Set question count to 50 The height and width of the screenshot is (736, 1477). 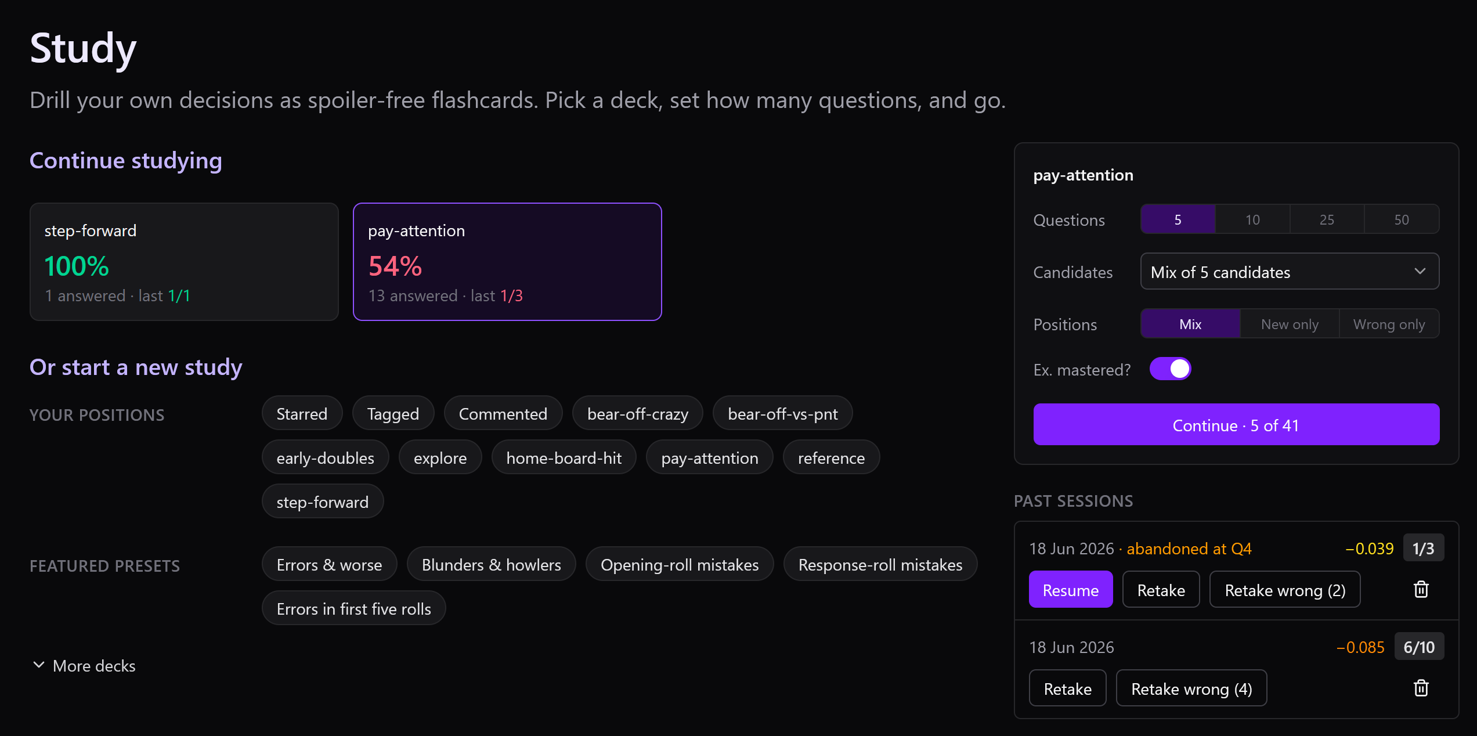coord(1402,219)
